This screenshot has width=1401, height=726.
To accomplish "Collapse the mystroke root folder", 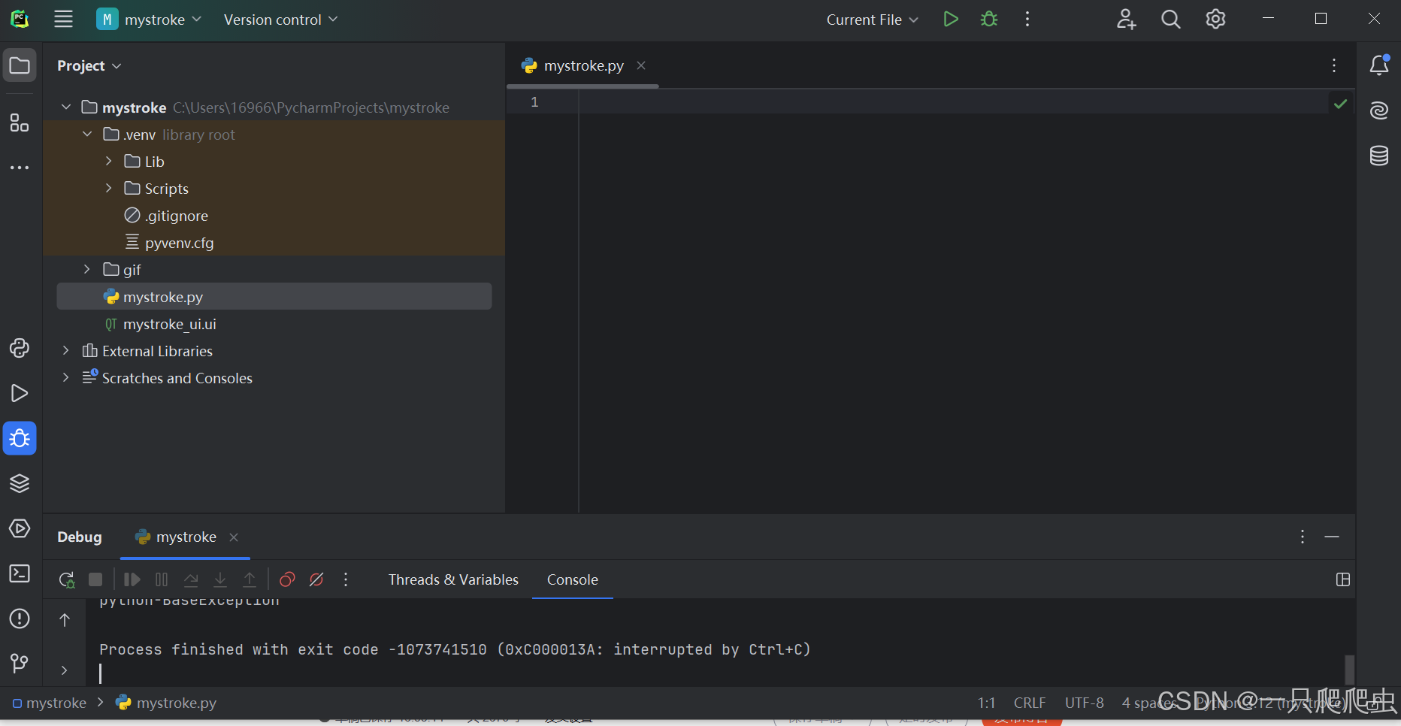I will 66,107.
